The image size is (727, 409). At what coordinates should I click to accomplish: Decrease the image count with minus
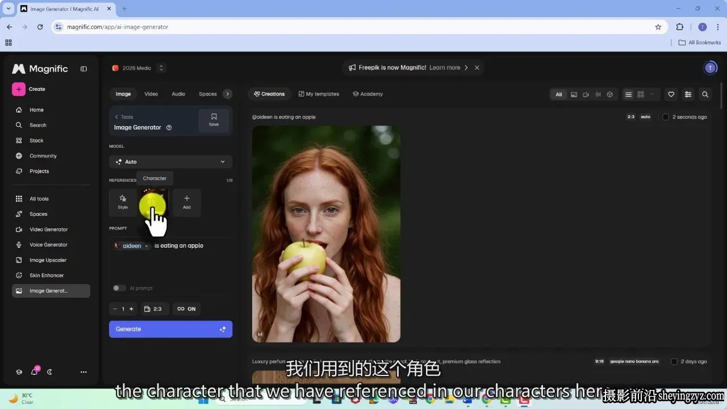tap(115, 309)
